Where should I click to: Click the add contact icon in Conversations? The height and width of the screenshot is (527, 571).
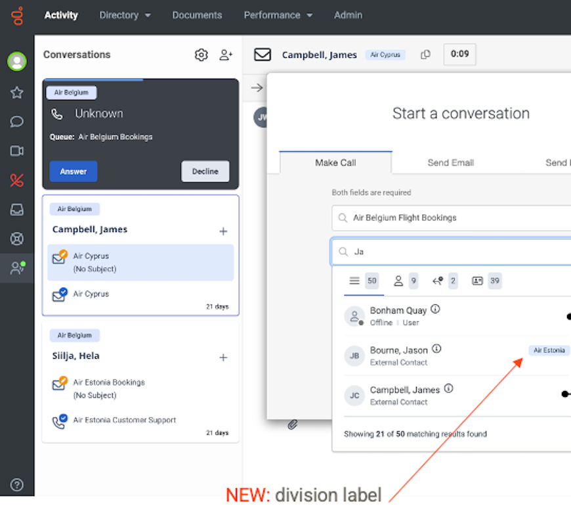click(226, 55)
